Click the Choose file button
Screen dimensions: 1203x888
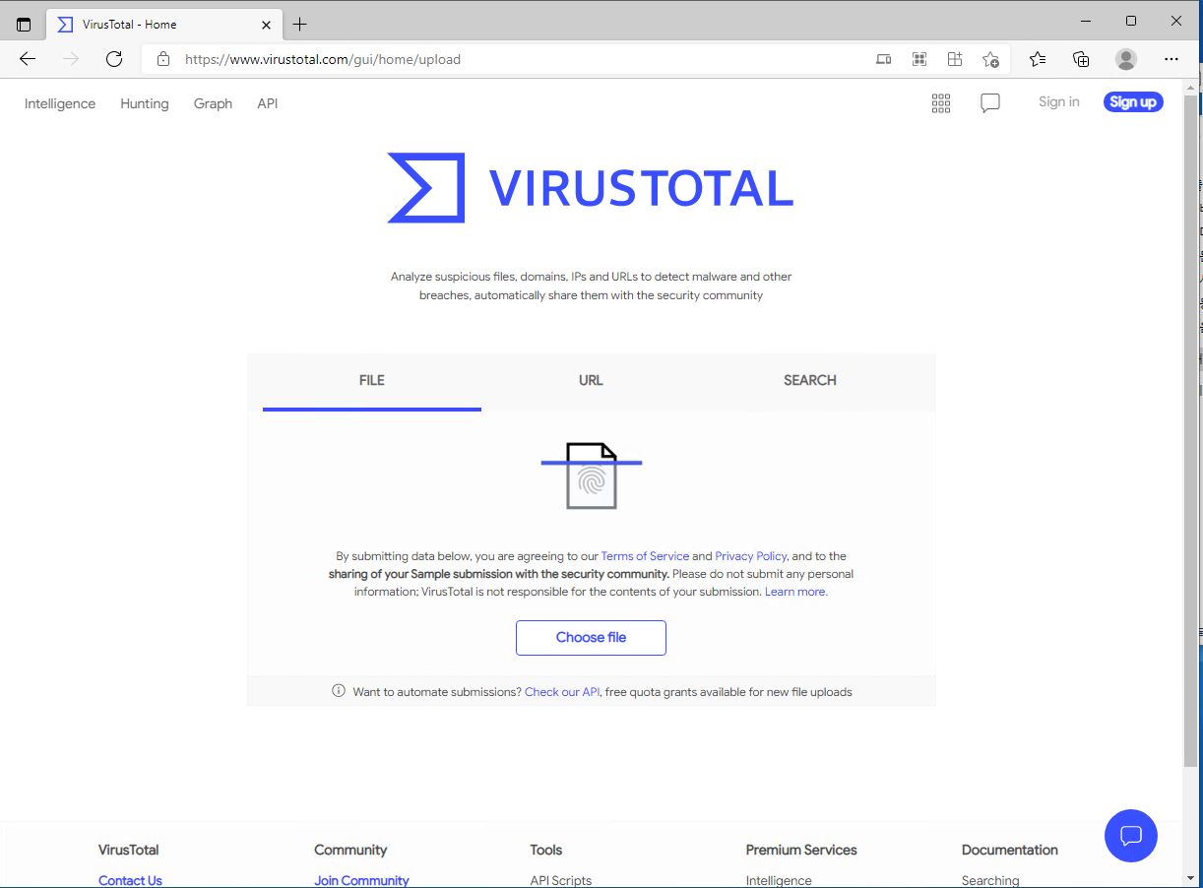[591, 638]
